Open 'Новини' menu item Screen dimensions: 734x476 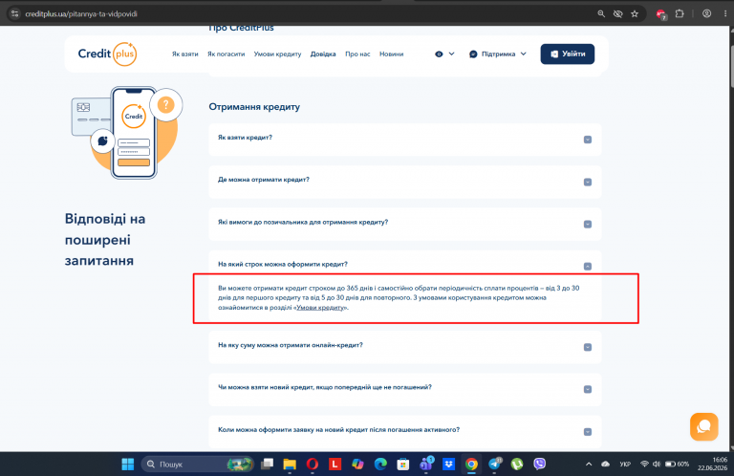(x=391, y=54)
